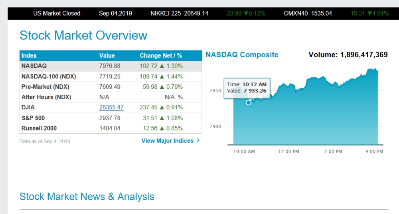Click the Index column header

pyautogui.click(x=29, y=56)
